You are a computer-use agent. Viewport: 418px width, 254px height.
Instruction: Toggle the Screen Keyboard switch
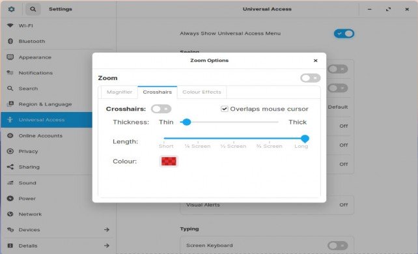[337, 246]
